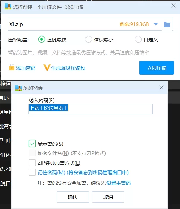Close the 360压缩 create archive window
The height and width of the screenshot is (209, 180).
[174, 6]
